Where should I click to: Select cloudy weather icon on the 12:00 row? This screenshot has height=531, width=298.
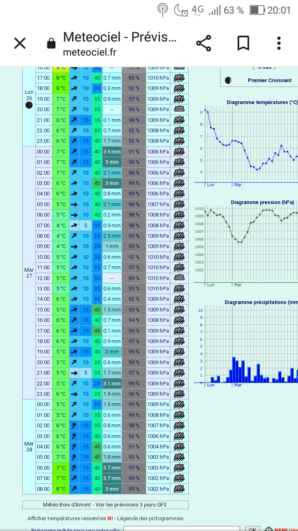click(179, 278)
